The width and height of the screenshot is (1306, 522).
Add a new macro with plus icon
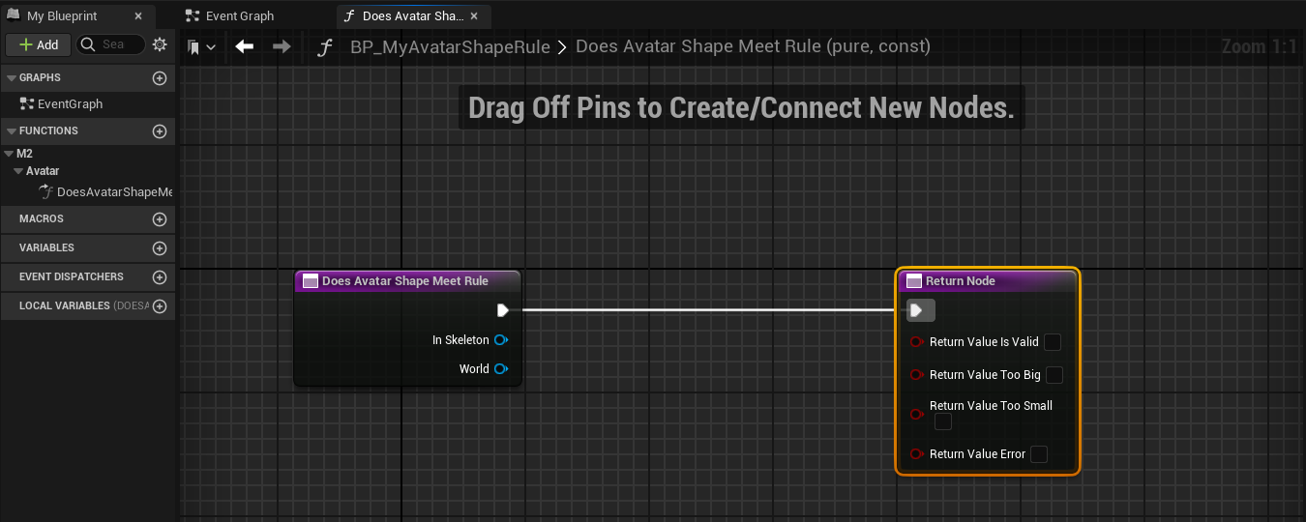pos(160,219)
